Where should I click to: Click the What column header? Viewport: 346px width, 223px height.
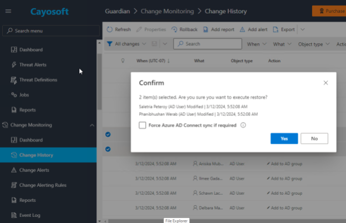tap(199, 60)
